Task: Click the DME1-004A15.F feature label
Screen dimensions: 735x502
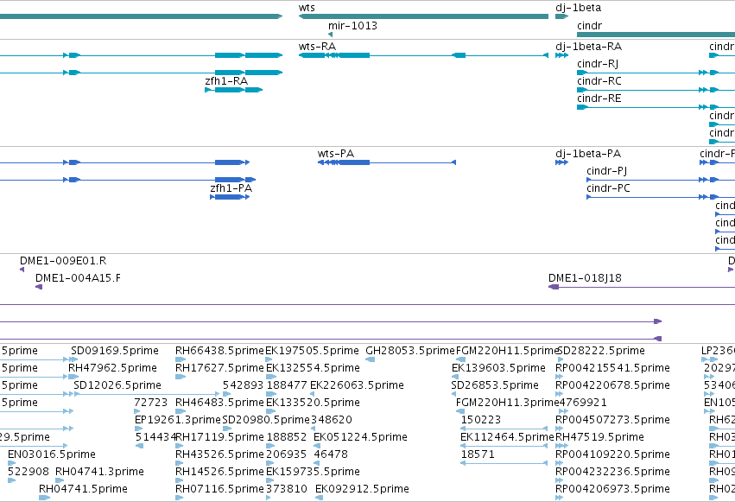Action: (78, 278)
